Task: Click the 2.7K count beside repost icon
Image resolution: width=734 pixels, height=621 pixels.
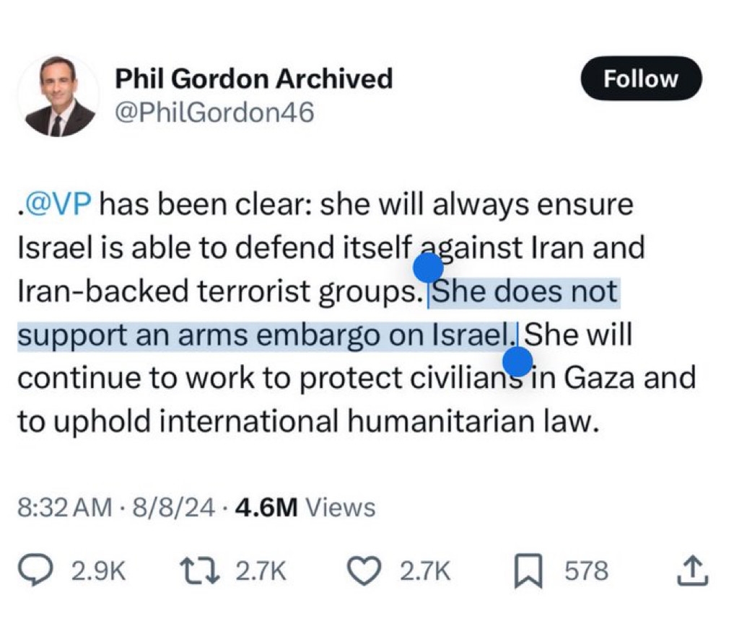Action: pos(261,572)
